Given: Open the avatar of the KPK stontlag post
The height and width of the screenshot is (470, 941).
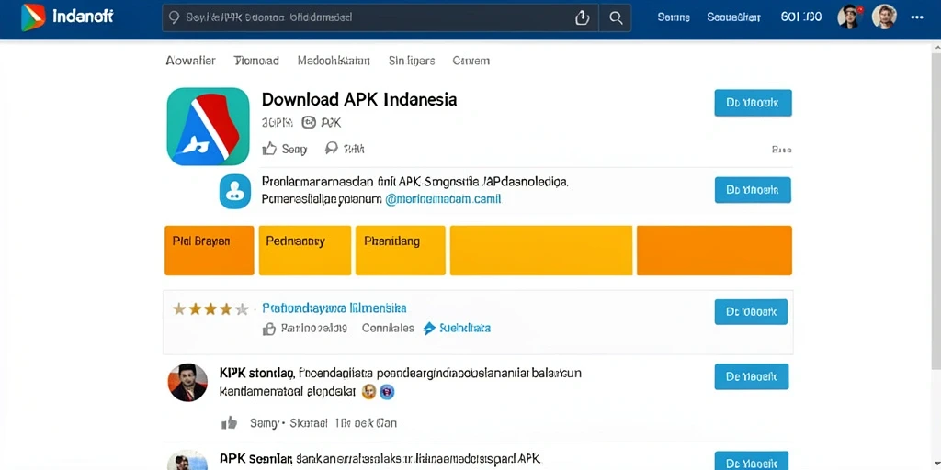Looking at the screenshot, I should tap(187, 383).
